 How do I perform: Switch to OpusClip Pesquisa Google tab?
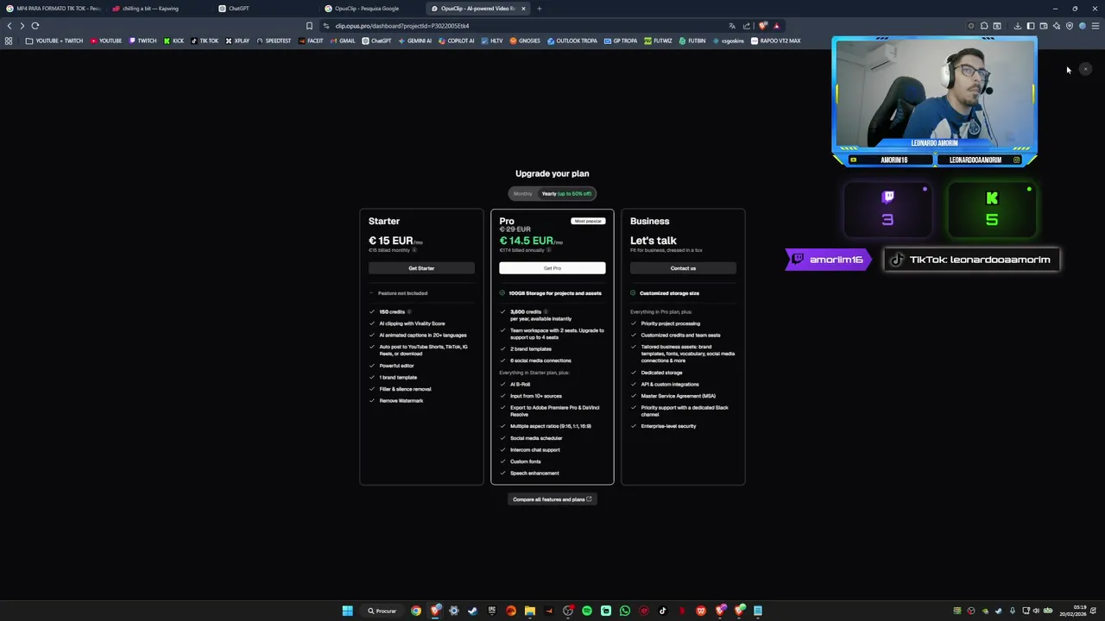coord(369,9)
